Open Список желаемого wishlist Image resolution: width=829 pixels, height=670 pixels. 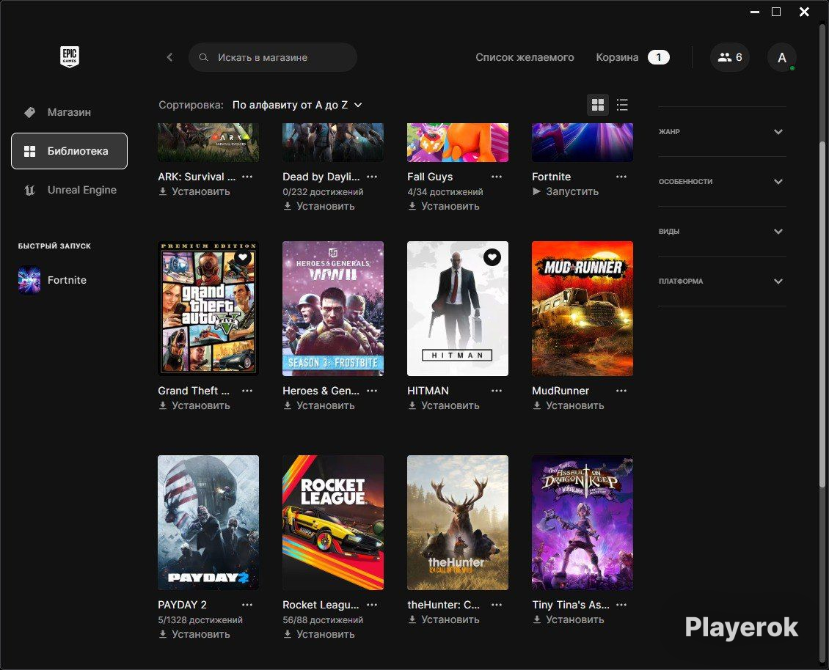click(525, 57)
